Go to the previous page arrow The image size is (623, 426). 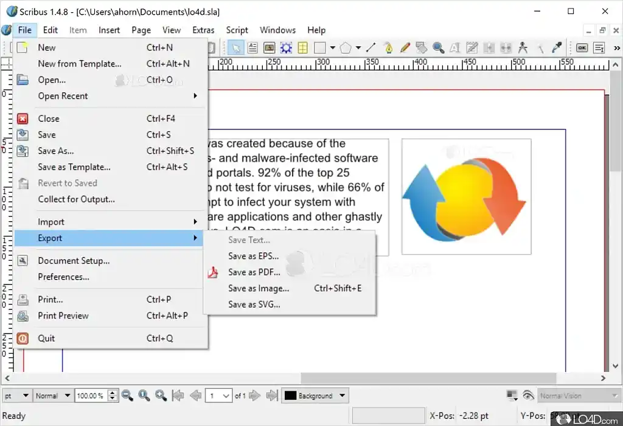pyautogui.click(x=195, y=396)
